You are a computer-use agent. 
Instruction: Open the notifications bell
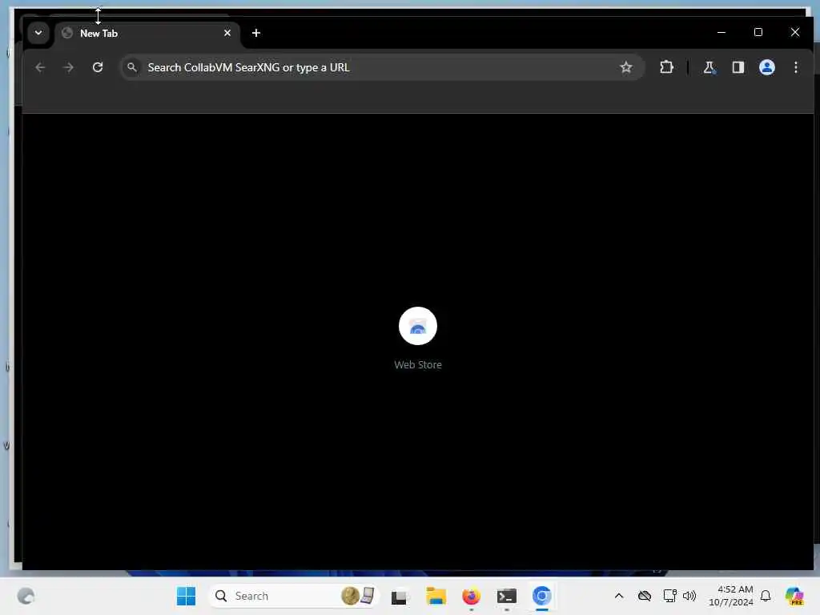tap(766, 596)
